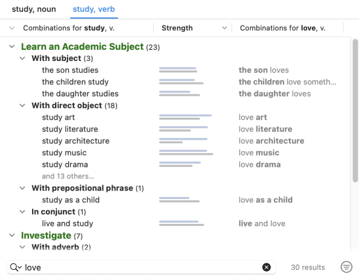Collapse the With direct object section
The height and width of the screenshot is (279, 359).
[x=22, y=105]
